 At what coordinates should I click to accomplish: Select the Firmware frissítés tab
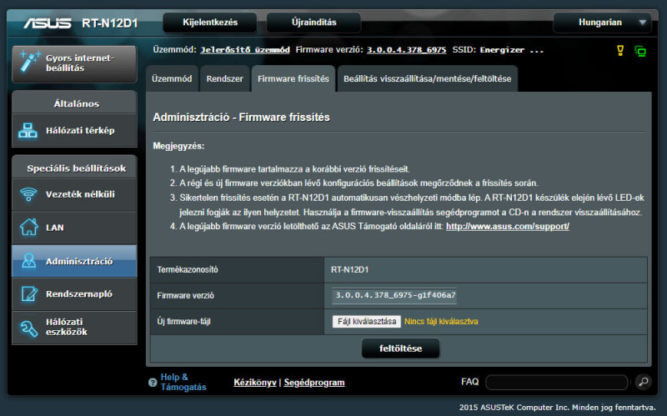tap(293, 78)
